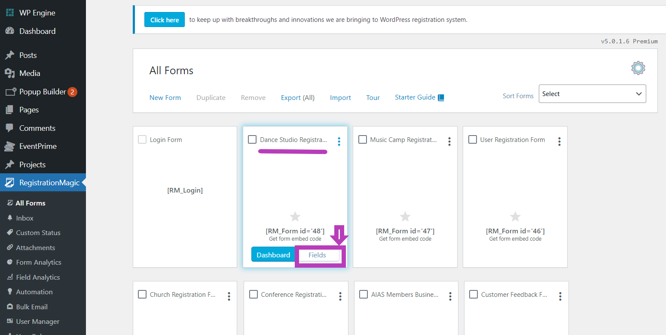Expand options for User Registration Form
This screenshot has width=666, height=335.
[559, 142]
